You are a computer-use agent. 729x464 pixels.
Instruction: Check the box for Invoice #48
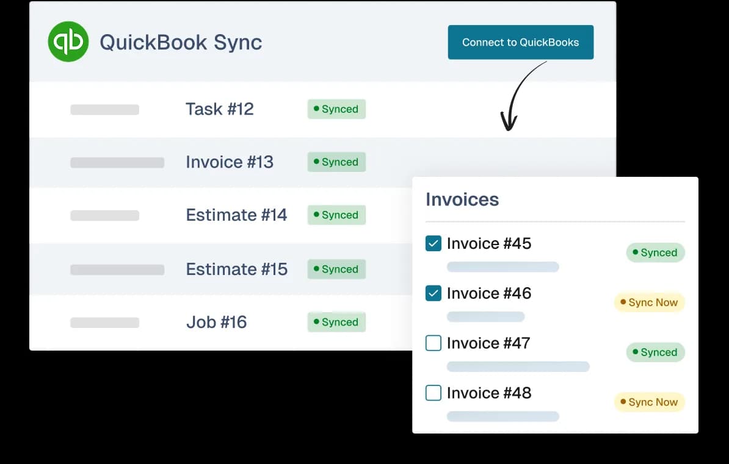433,393
